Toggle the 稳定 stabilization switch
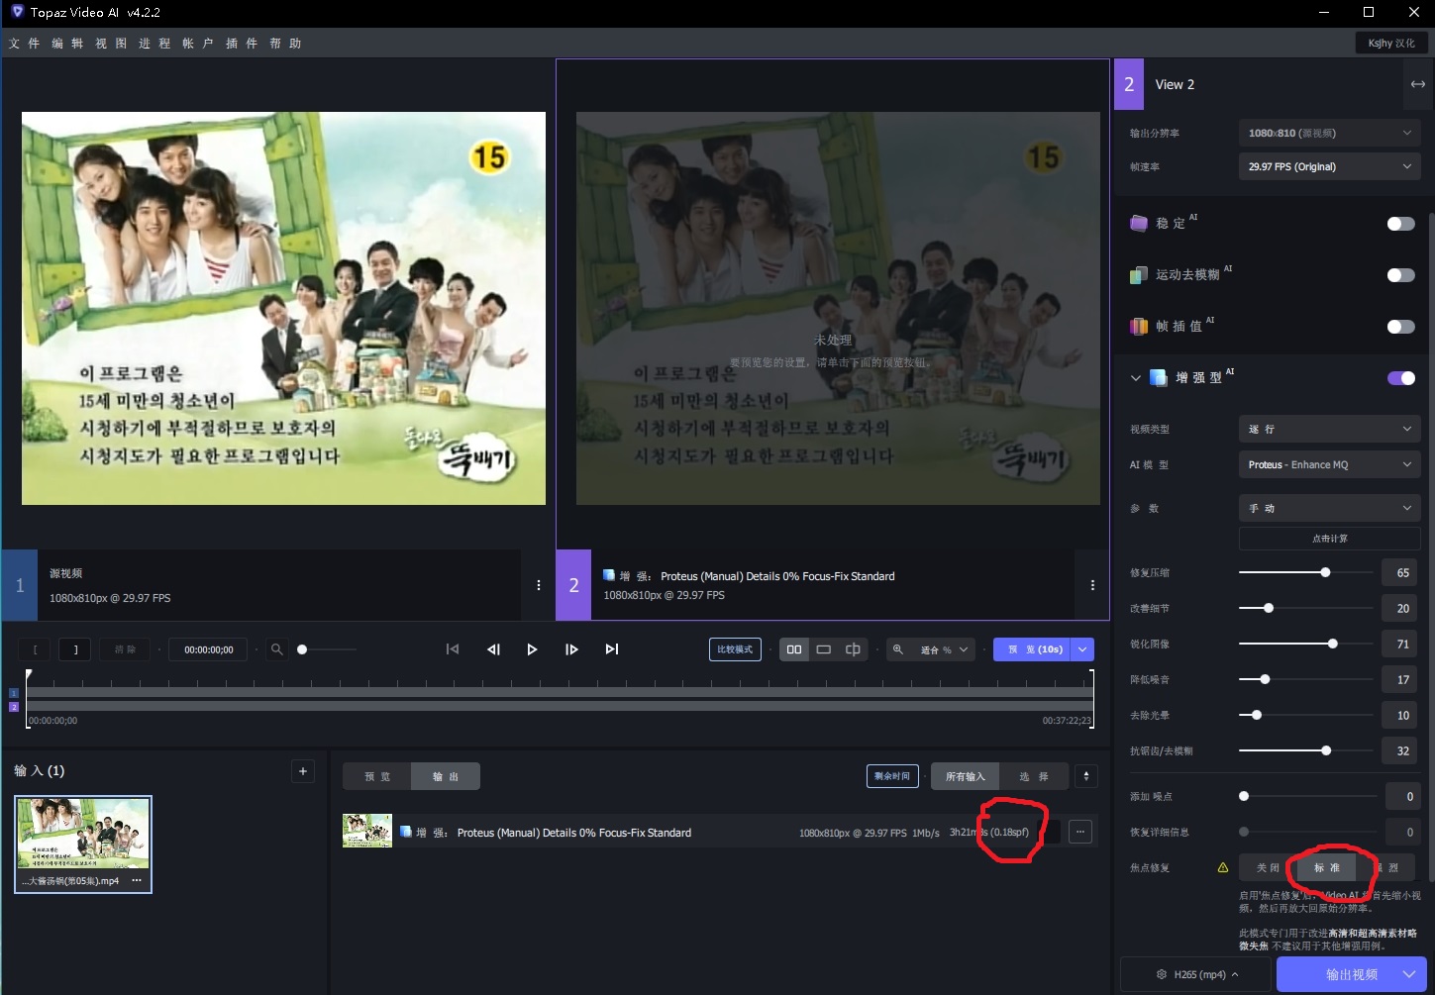 point(1401,224)
